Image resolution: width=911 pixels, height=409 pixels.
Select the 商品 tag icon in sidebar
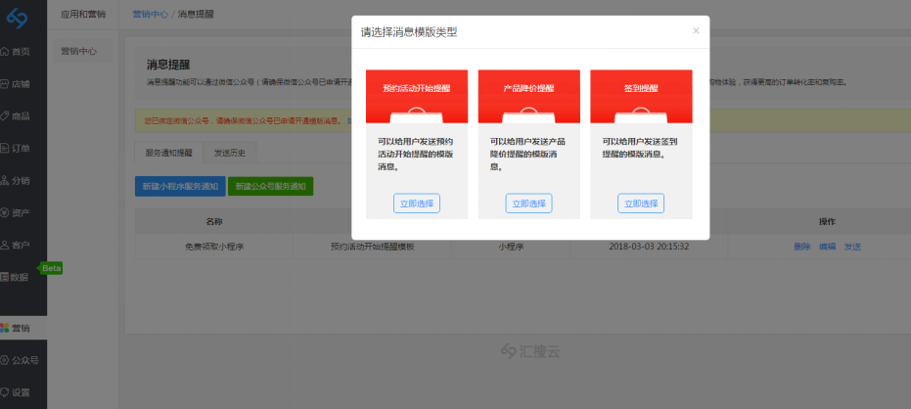point(5,115)
